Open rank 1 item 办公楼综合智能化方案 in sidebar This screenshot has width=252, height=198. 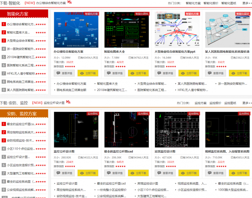(21, 24)
